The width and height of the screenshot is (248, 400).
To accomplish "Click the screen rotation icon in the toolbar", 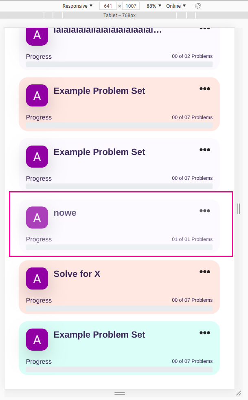I will click(198, 6).
